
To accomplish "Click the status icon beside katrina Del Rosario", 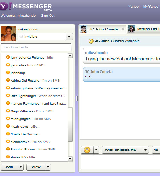I will (8, 80).
